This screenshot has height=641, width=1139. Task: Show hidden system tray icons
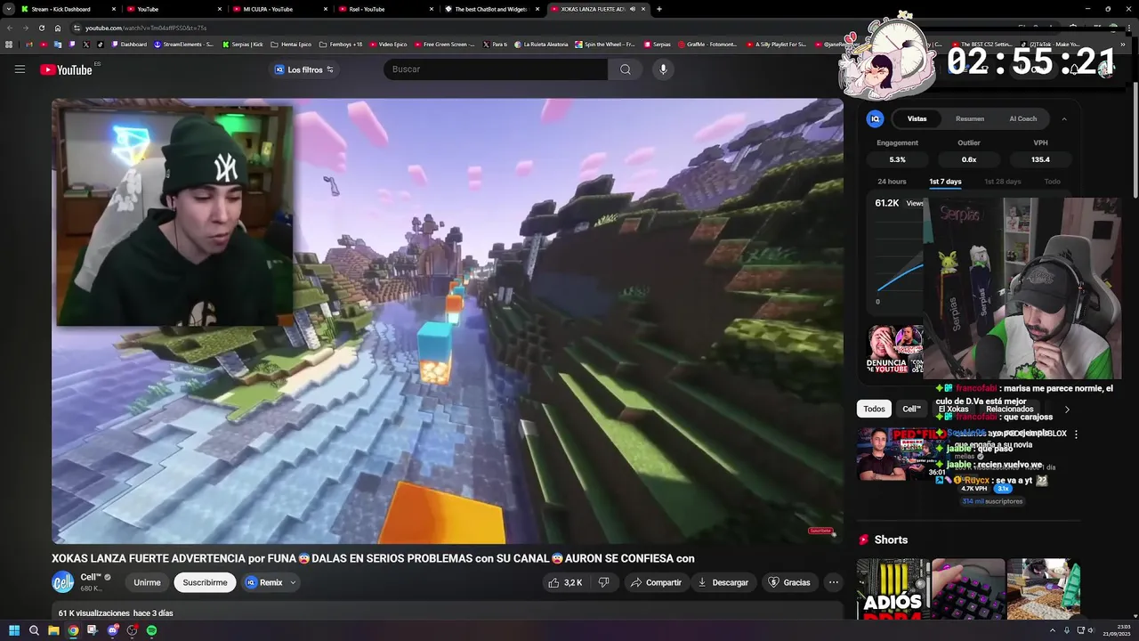(x=1053, y=630)
